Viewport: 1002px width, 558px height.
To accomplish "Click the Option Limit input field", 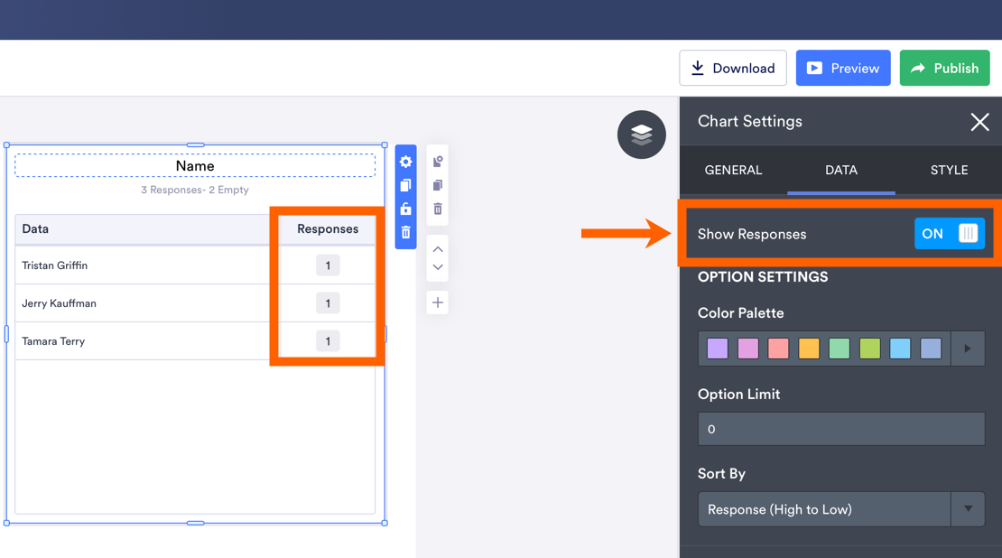I will tap(840, 429).
